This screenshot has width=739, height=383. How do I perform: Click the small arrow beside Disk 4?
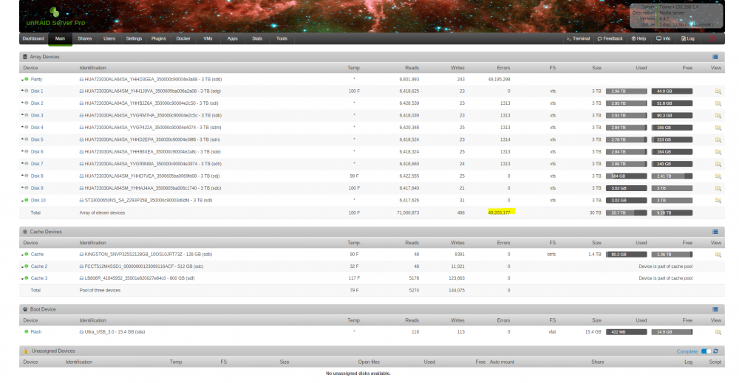point(22,128)
